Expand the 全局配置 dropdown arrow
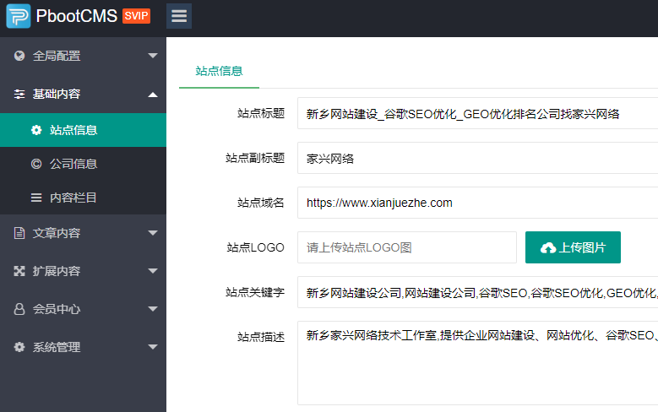The image size is (658, 412). click(x=153, y=56)
